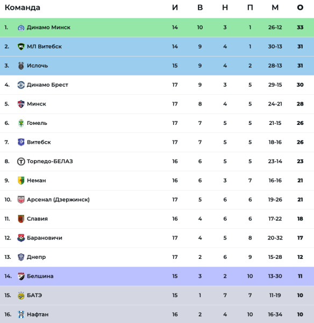The width and height of the screenshot is (314, 323).
Task: Sort table by the О points column header
Action: [x=300, y=8]
